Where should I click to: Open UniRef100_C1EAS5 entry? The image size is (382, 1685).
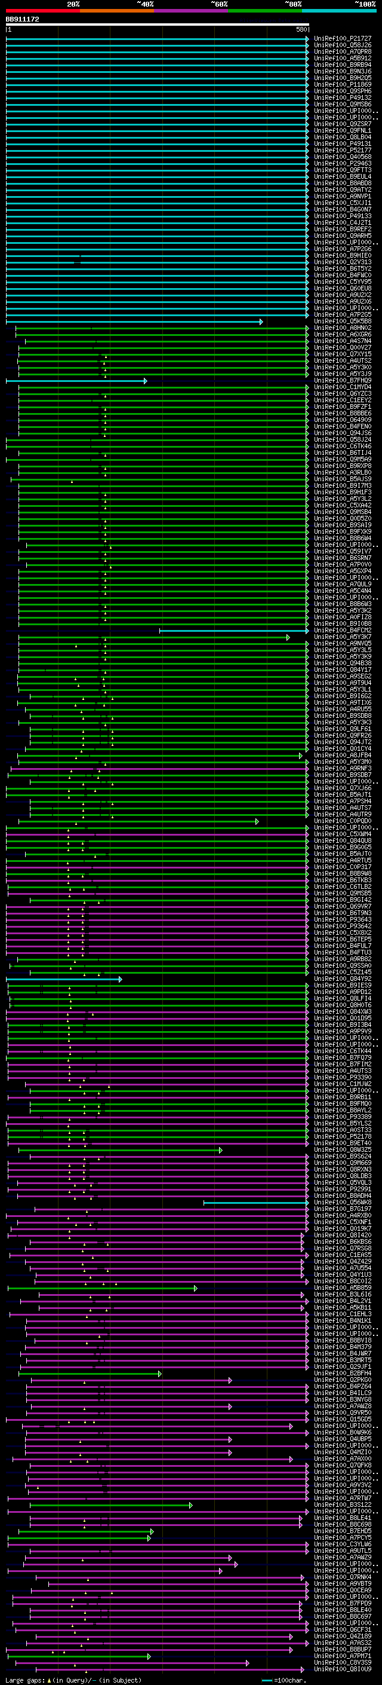pyautogui.click(x=342, y=1255)
